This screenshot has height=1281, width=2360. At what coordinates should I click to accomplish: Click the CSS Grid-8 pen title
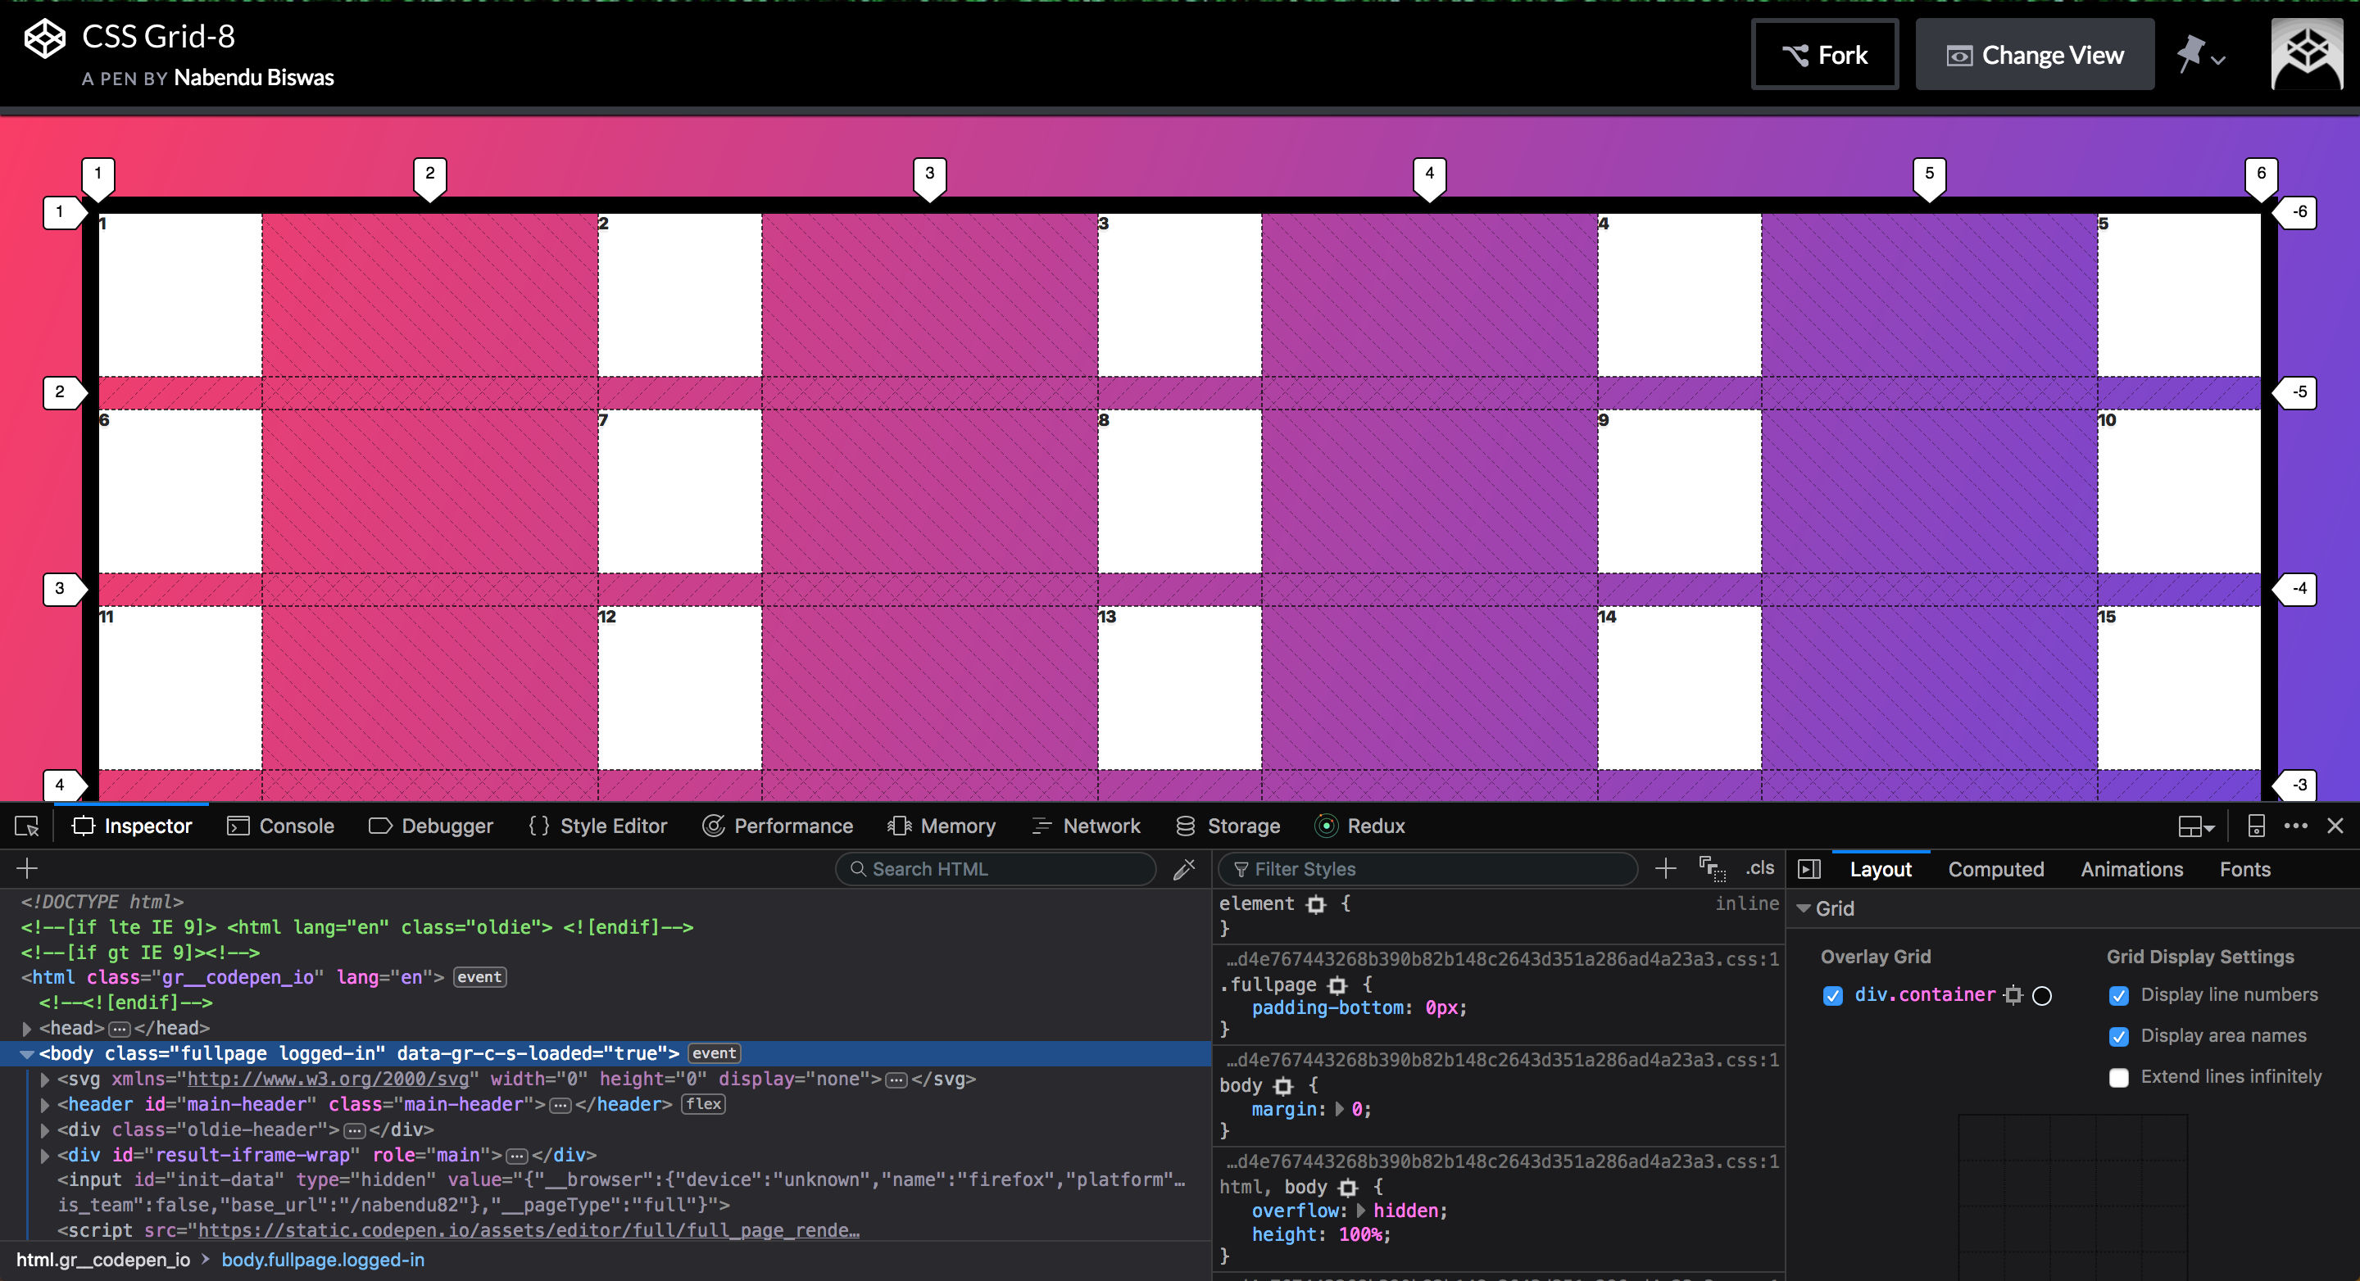[157, 37]
